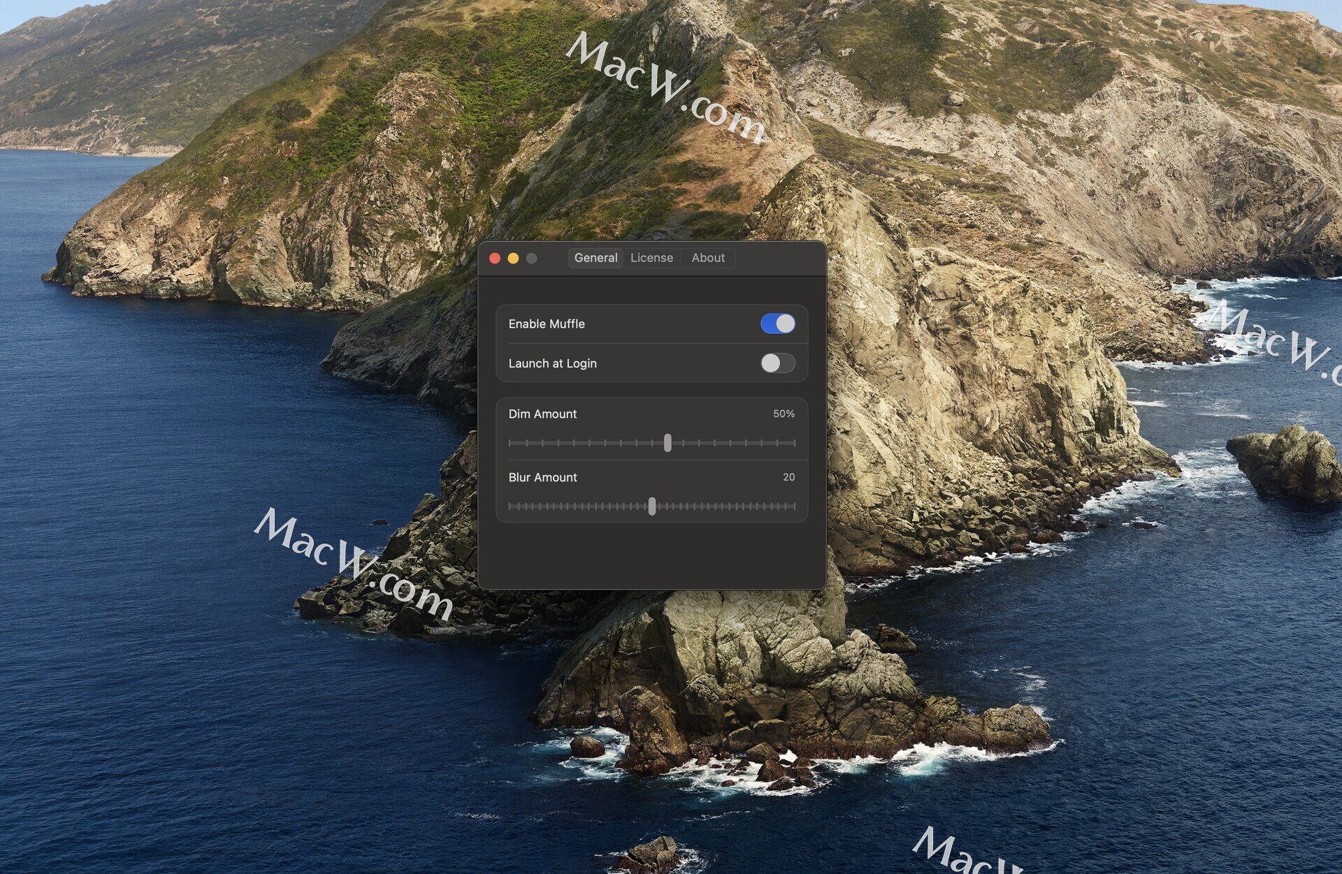This screenshot has height=874, width=1342.
Task: Click the Enable Muffle label text
Action: coord(547,324)
